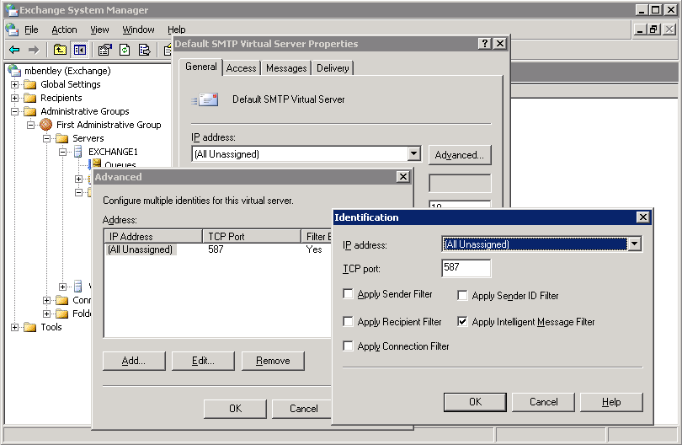Open the File menu
This screenshot has height=445, width=682.
[x=31, y=29]
